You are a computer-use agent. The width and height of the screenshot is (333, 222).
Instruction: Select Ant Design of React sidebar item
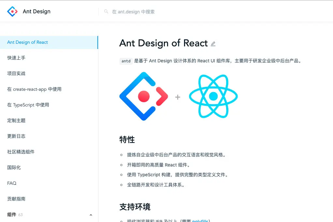(x=49, y=42)
